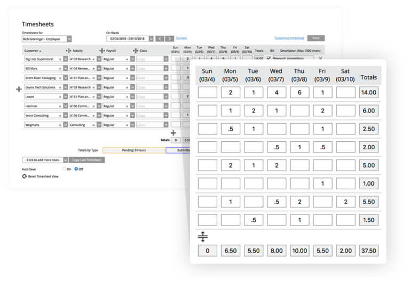The width and height of the screenshot is (410, 289).
Task: Clear the Lowes customer with x
Action: (x=60, y=97)
